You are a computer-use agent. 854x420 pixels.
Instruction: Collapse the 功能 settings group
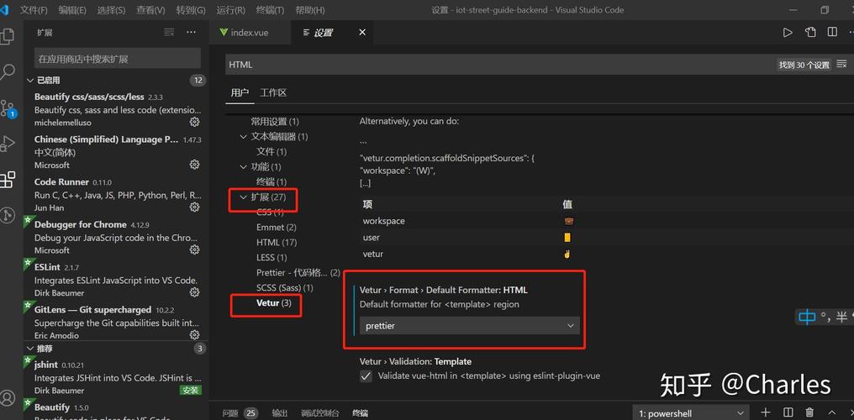tap(244, 167)
